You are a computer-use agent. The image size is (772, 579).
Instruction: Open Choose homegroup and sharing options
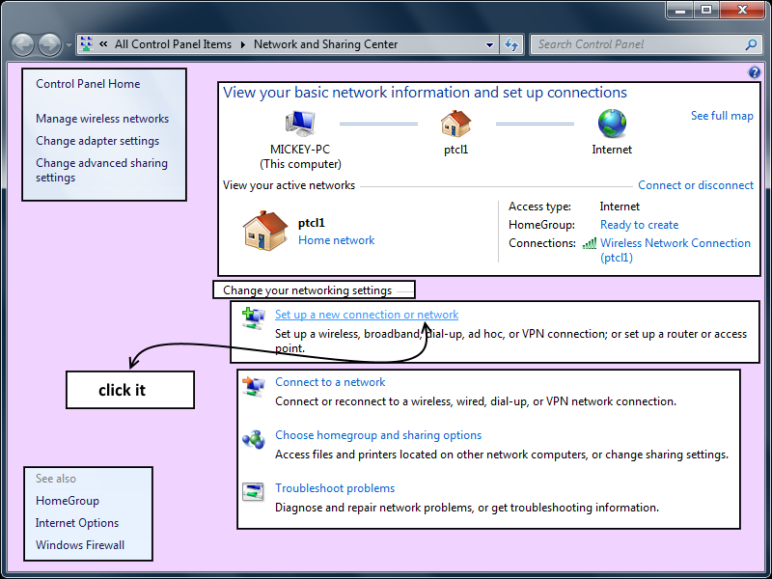coord(378,435)
